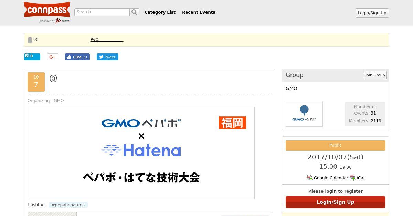Screen dimensions: 413x216
Task: Click the event date 2017/10/07(Sat)
Action: tap(336, 157)
